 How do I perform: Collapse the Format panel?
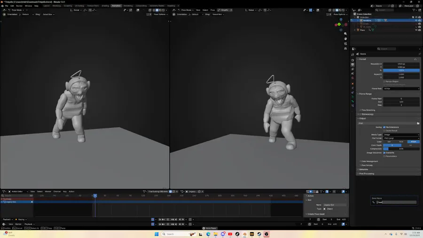coord(362,59)
